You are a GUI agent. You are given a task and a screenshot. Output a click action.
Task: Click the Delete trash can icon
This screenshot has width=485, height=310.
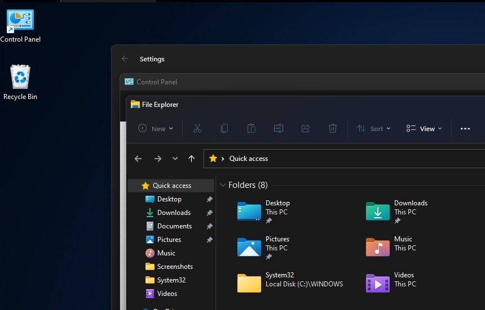[333, 128]
